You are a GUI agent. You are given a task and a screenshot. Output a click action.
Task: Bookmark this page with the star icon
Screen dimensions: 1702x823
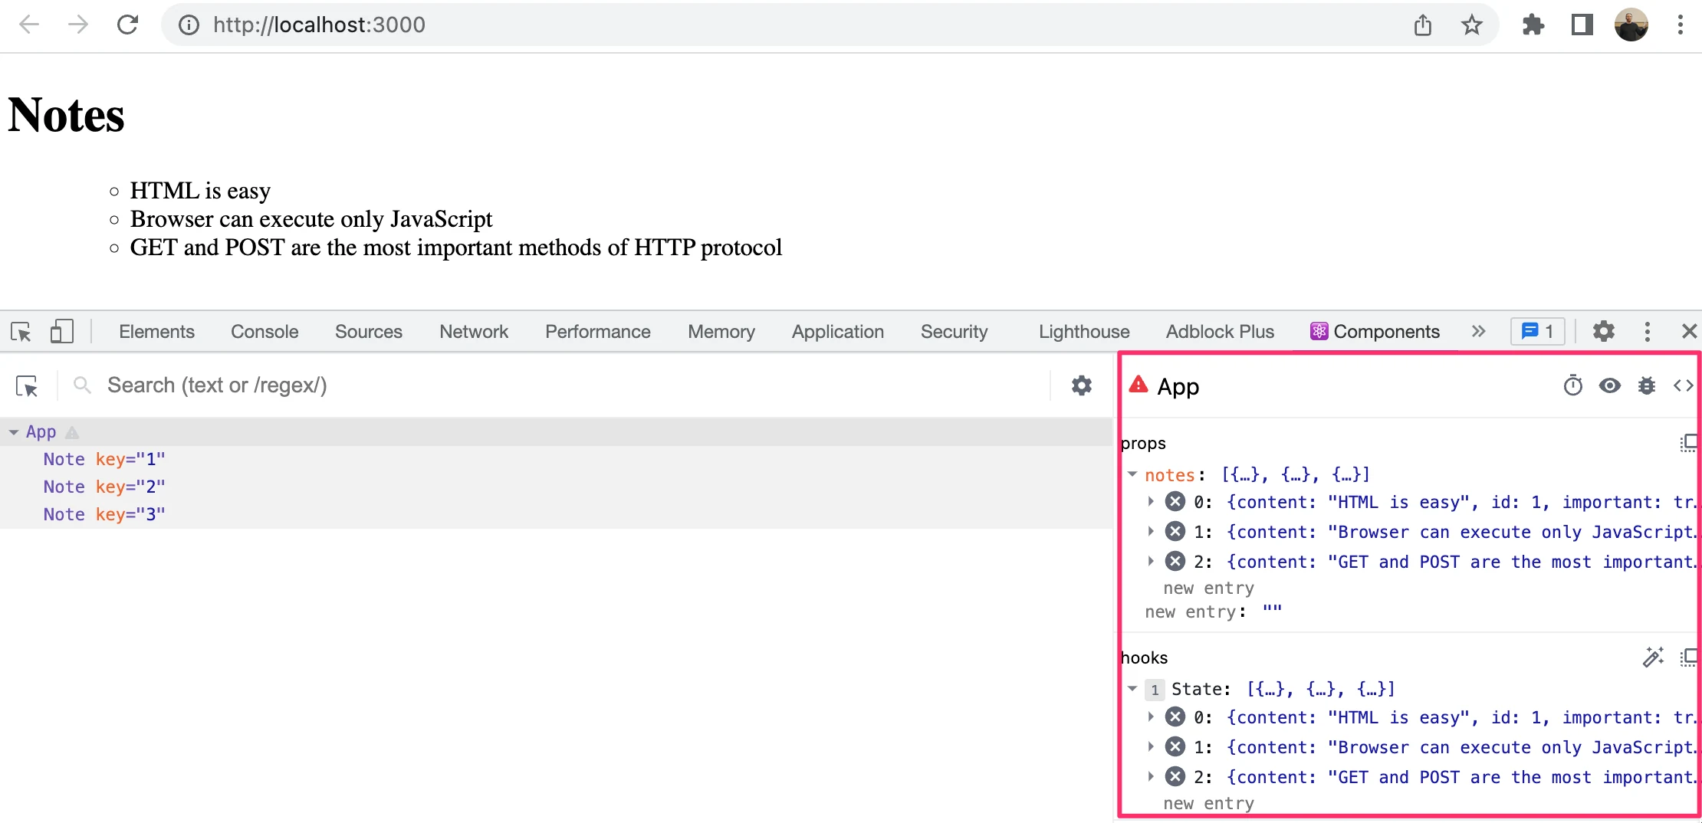(x=1471, y=25)
